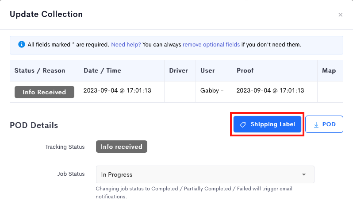Close the Update Collection dialog
This screenshot has width=353, height=205.
click(340, 15)
